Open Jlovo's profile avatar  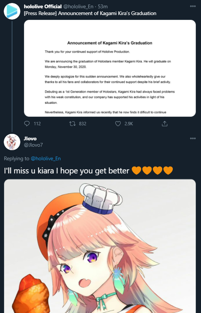[x=12, y=142]
